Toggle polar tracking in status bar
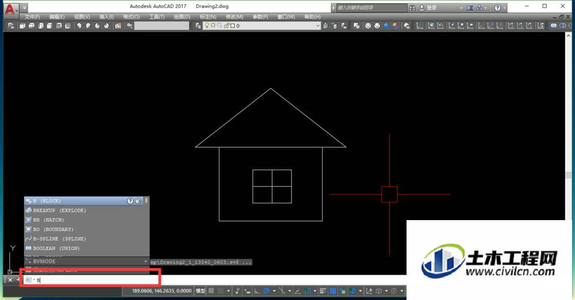The height and width of the screenshot is (300, 575). [x=267, y=291]
